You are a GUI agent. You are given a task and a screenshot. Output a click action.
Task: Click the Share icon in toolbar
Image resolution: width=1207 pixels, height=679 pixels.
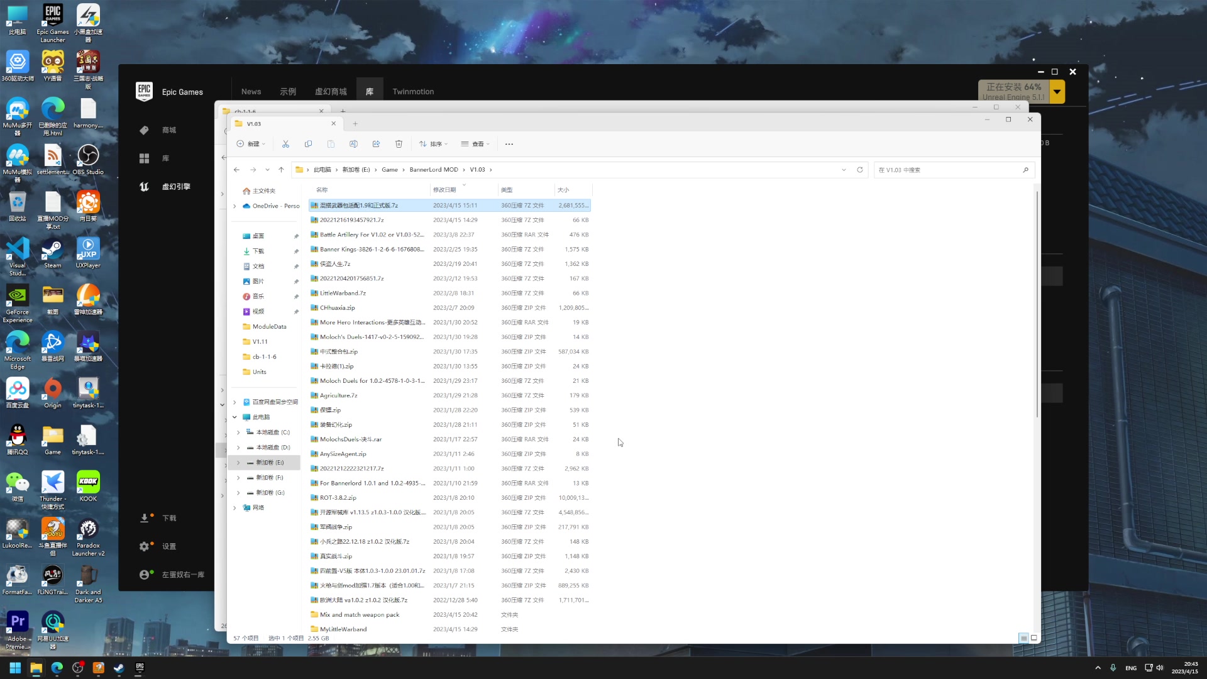coord(376,144)
